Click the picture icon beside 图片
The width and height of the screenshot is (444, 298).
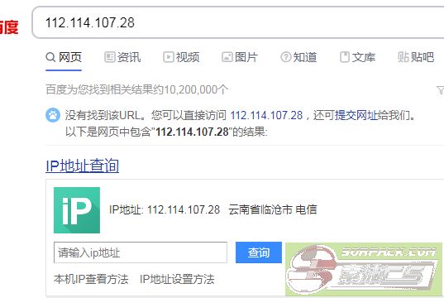[x=227, y=57]
